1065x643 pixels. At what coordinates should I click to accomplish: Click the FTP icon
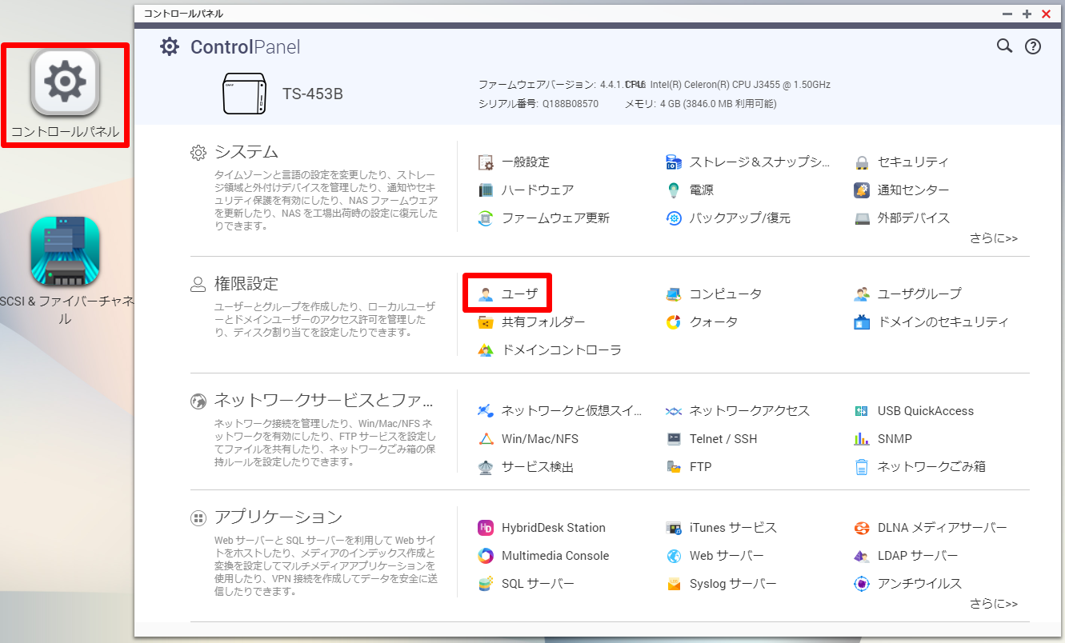click(674, 467)
